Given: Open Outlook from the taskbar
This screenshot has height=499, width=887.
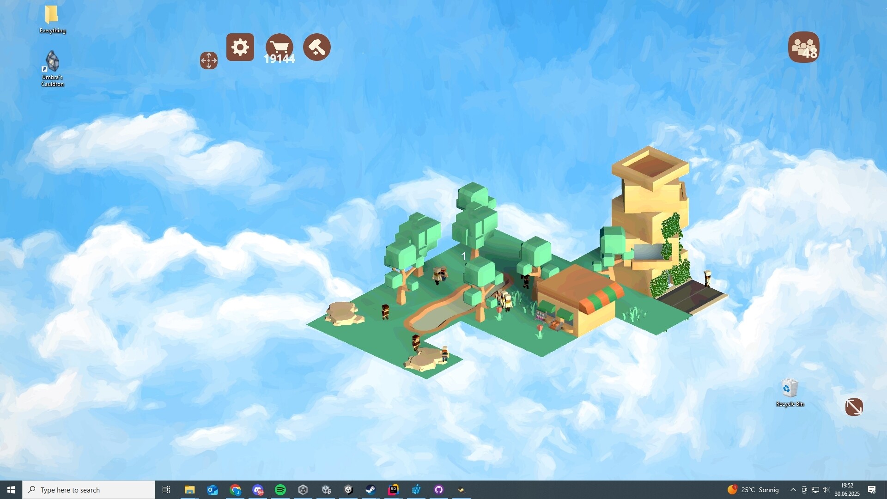Looking at the screenshot, I should pyautogui.click(x=213, y=490).
